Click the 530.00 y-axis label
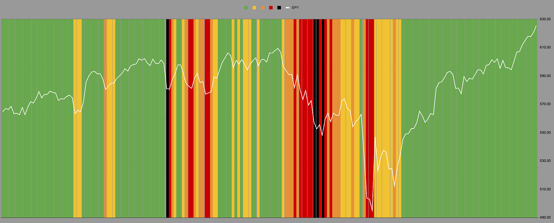 545,161
